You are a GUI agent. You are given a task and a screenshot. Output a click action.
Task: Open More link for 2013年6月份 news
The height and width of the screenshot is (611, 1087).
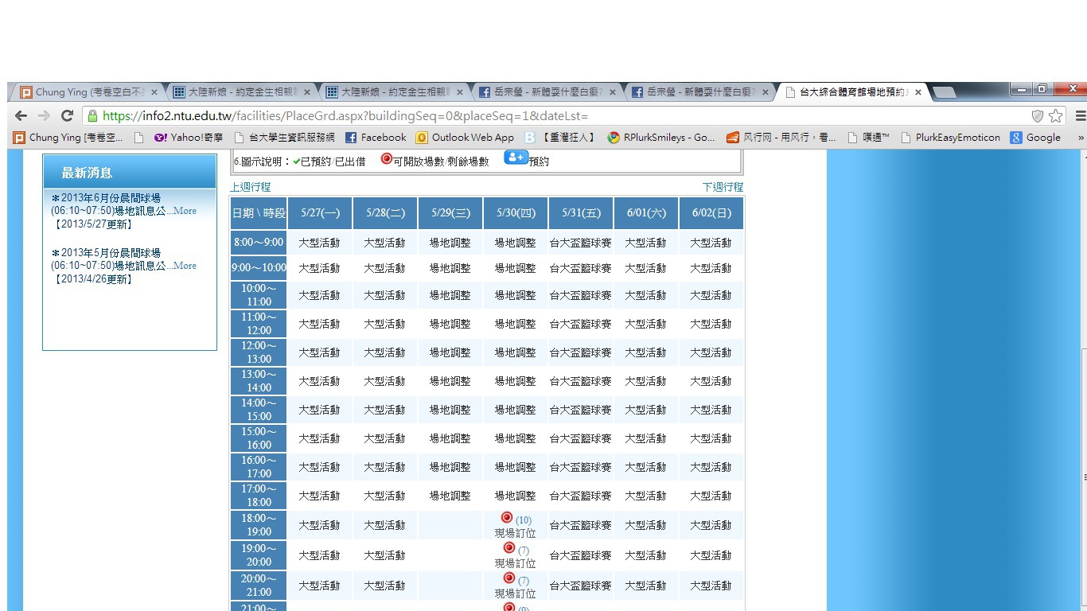click(x=185, y=211)
